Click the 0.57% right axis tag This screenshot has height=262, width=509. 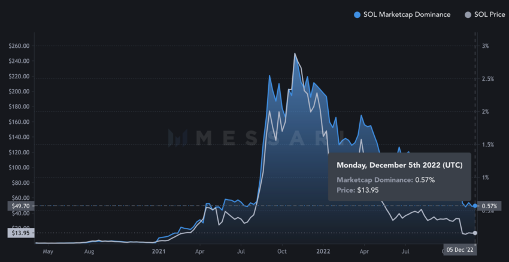pos(489,206)
